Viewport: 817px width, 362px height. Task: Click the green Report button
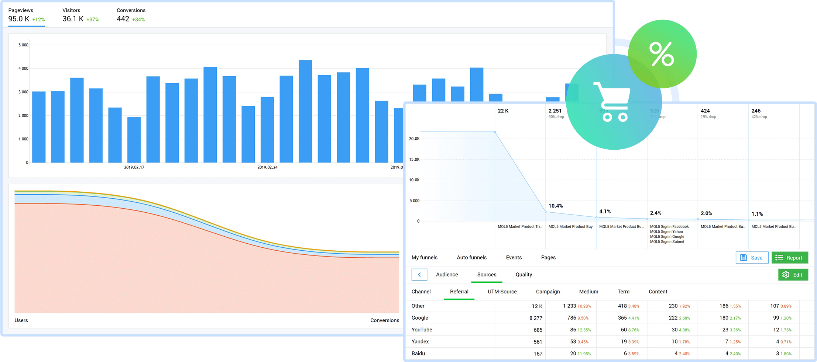pyautogui.click(x=790, y=258)
